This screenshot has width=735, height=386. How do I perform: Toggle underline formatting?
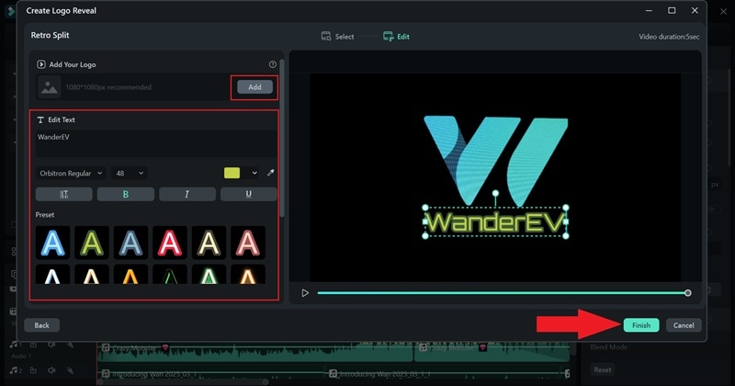[x=248, y=194]
